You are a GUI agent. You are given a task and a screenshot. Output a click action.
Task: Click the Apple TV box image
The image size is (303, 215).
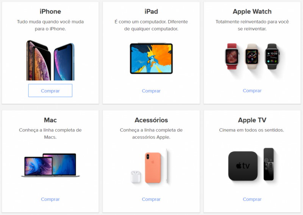[x=243, y=166]
